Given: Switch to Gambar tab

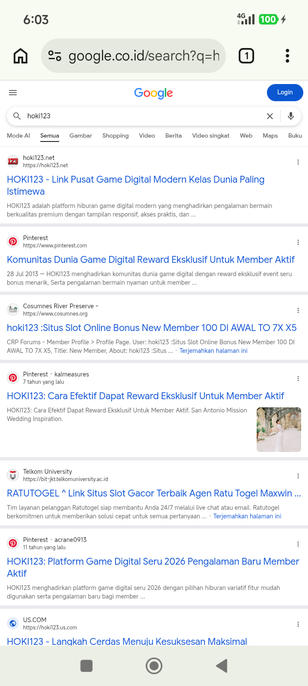Looking at the screenshot, I should click(81, 135).
